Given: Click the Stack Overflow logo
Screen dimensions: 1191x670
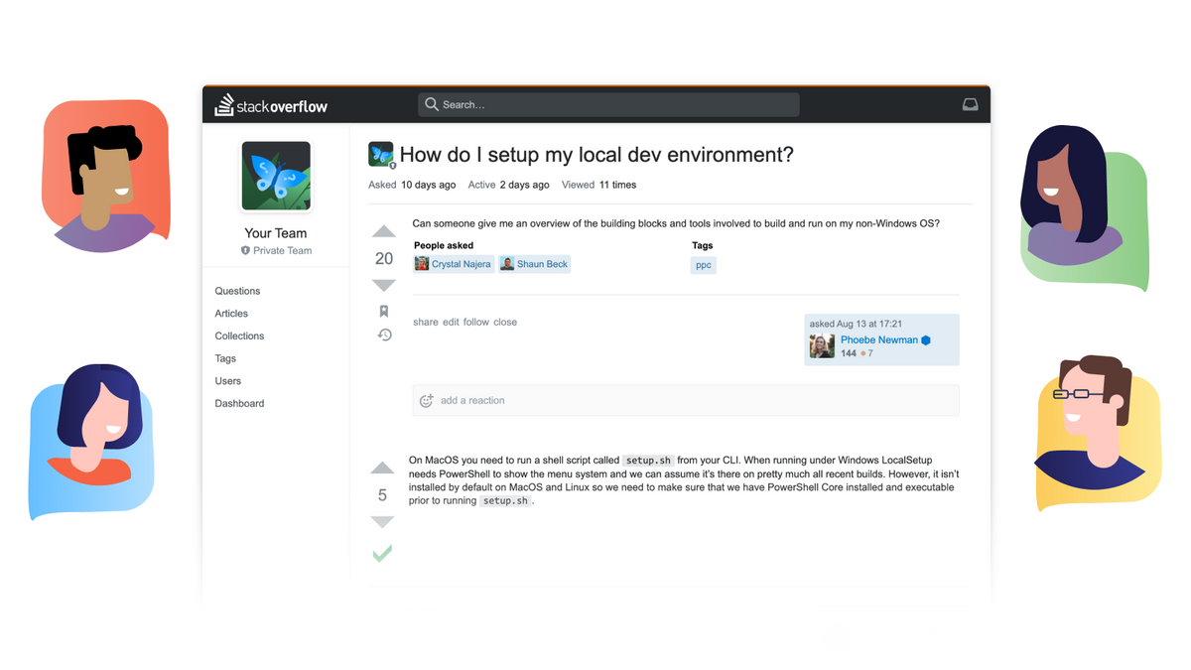Looking at the screenshot, I should (x=271, y=104).
